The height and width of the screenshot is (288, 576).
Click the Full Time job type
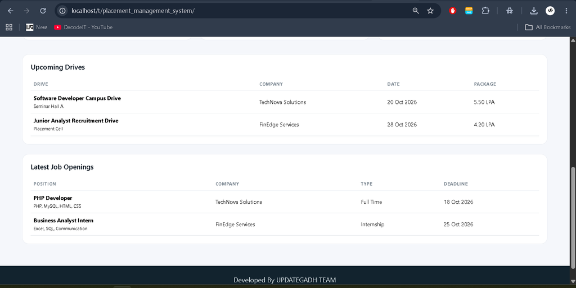(371, 202)
